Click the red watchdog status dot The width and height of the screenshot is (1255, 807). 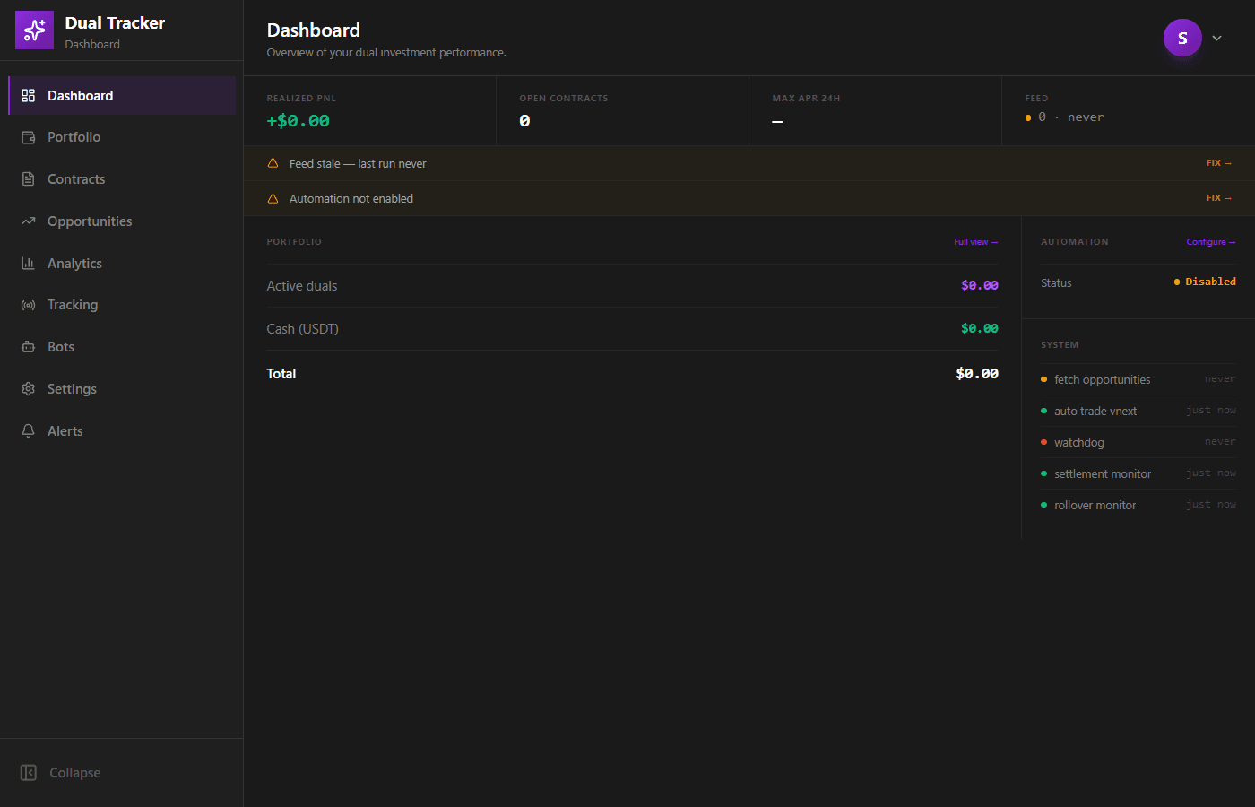tap(1043, 442)
